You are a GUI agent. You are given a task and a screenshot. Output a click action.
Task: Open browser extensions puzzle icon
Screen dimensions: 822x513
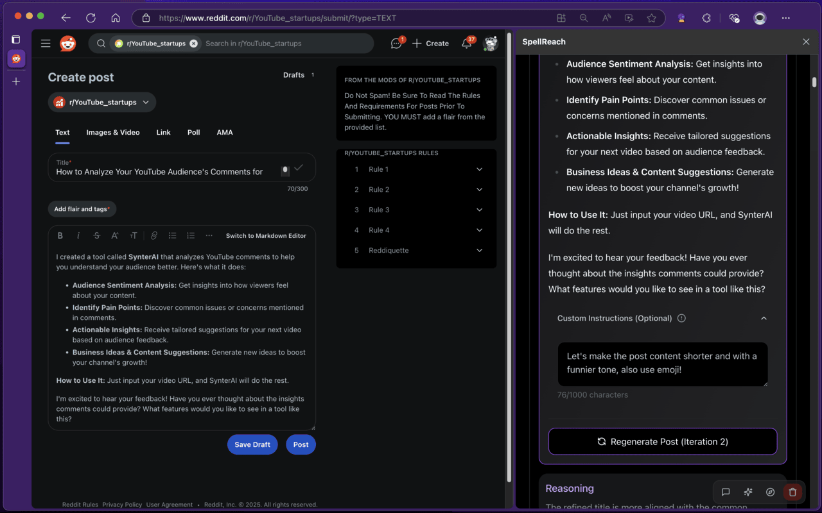coord(706,18)
